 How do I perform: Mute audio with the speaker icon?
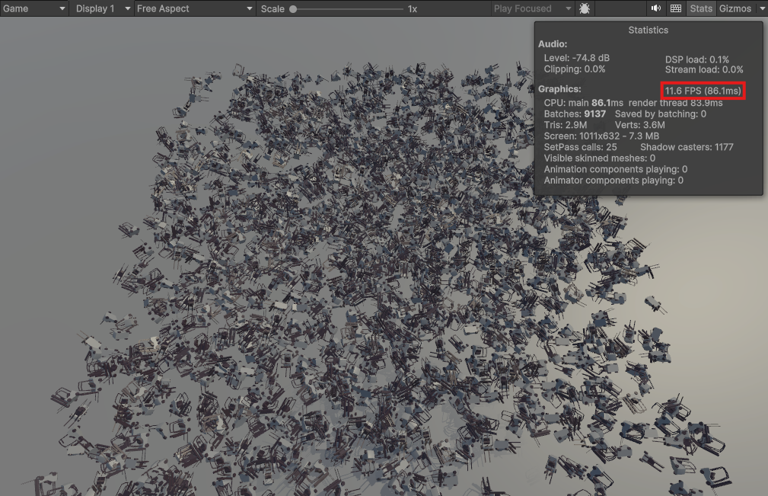[656, 8]
